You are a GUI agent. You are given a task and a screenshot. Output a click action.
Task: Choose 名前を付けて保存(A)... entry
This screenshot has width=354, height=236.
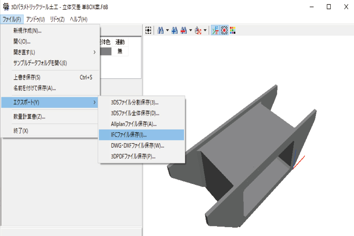50,88
